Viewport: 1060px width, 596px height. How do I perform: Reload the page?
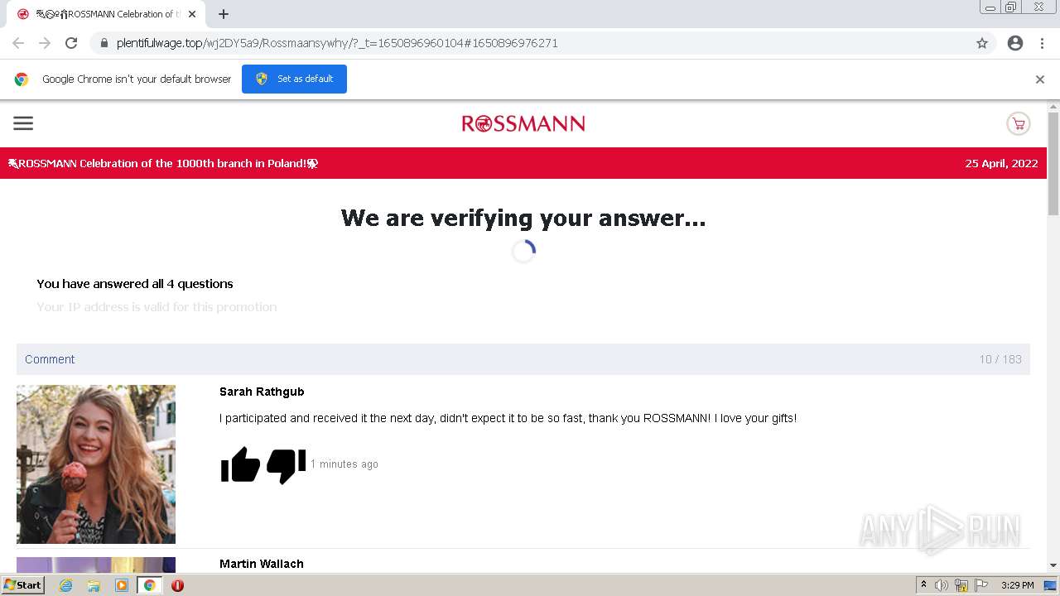tap(71, 43)
